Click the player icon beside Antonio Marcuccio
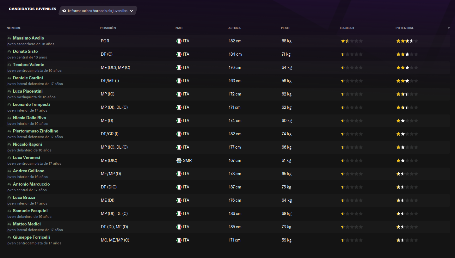Image resolution: width=455 pixels, height=258 pixels. 9,184
